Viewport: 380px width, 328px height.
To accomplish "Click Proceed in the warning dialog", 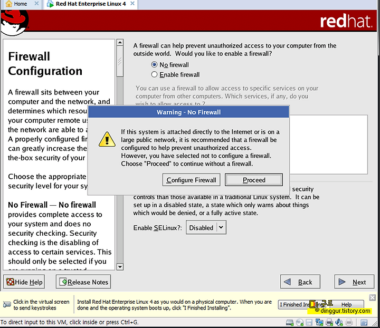I will coord(254,180).
